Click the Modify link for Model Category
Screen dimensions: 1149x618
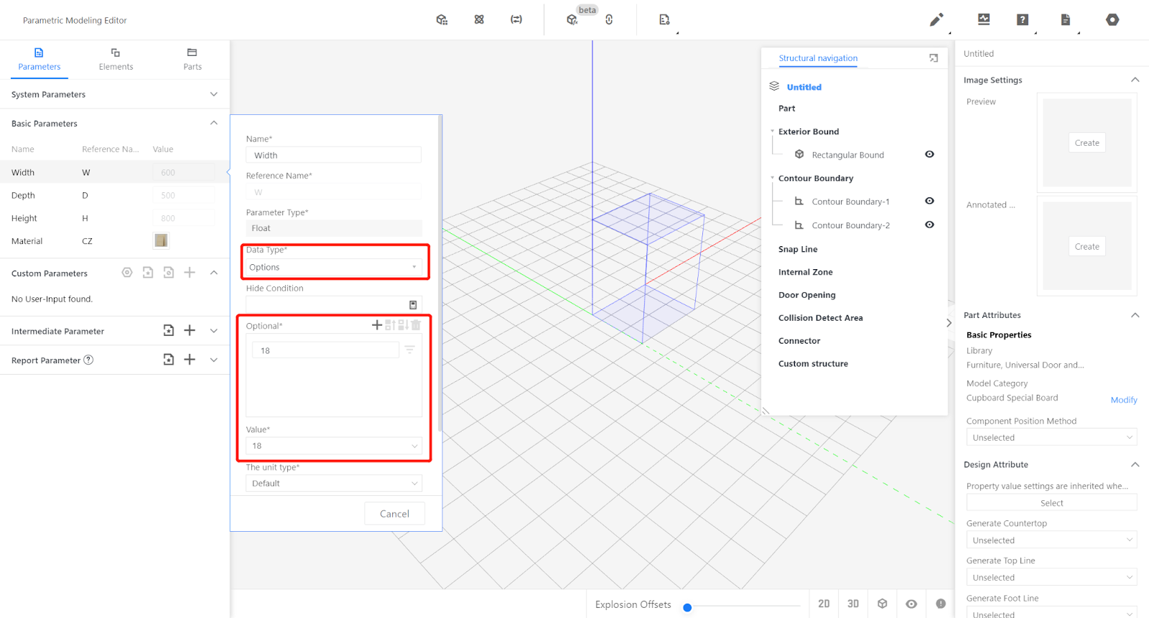click(x=1123, y=400)
